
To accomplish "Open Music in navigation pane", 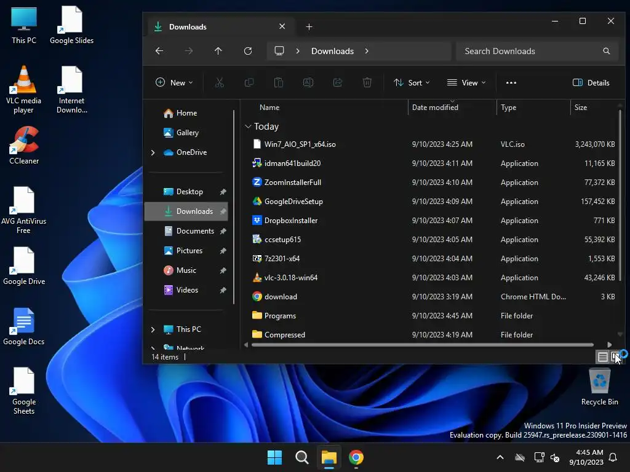I will point(186,270).
